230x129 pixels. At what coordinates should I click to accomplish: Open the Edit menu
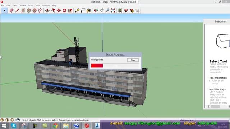(8, 5)
